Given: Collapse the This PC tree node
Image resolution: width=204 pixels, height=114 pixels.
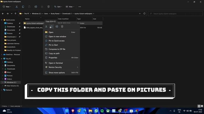Looking at the screenshot, I should [2, 59].
